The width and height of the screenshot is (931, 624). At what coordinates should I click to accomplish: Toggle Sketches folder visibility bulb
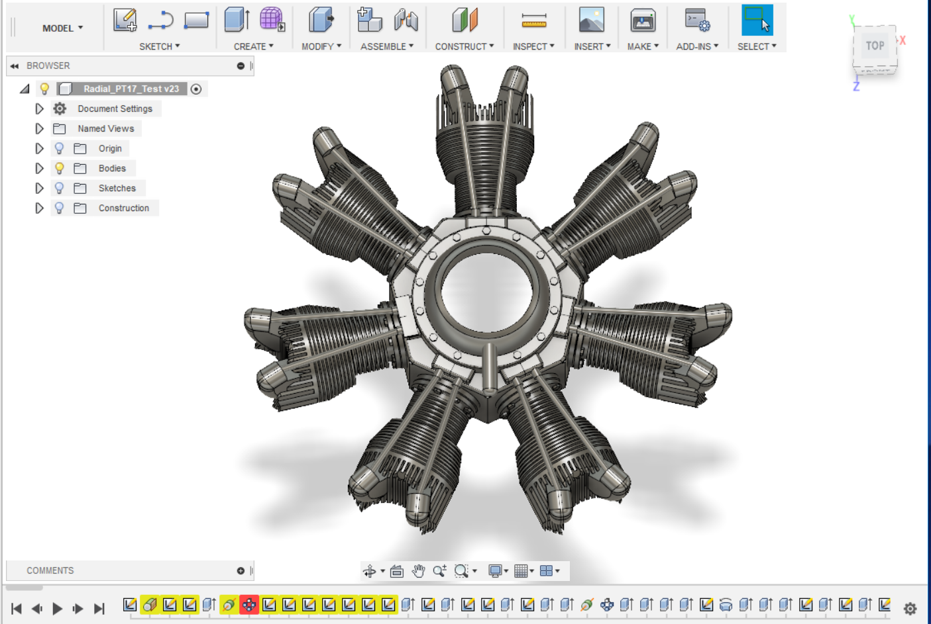tap(59, 188)
